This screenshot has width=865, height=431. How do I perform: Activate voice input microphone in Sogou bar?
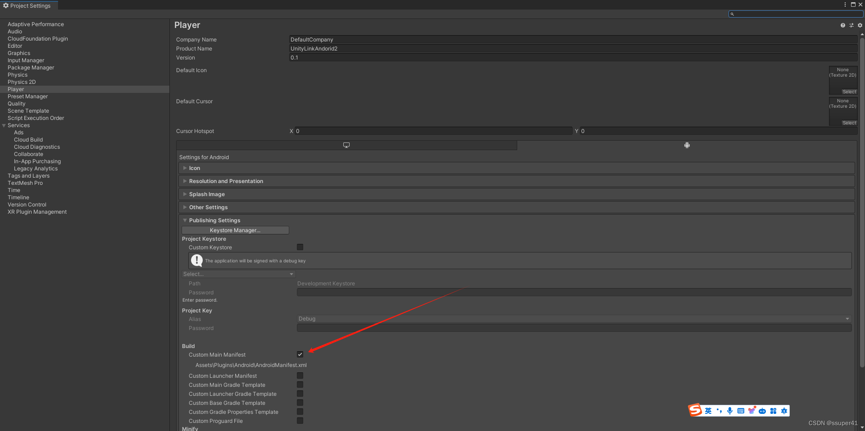click(x=730, y=411)
